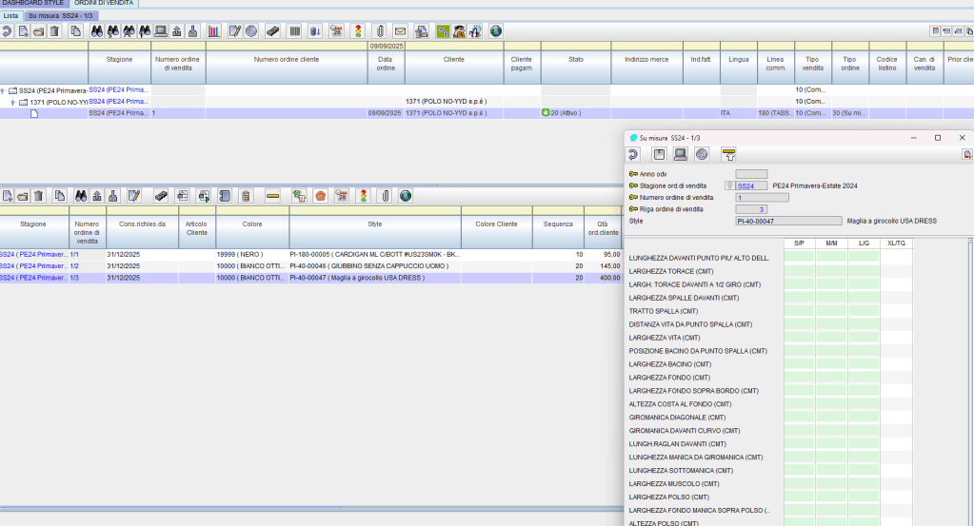Click the T-shirt measurement icon in Su misura toolbar
The height and width of the screenshot is (526, 974).
(x=729, y=154)
